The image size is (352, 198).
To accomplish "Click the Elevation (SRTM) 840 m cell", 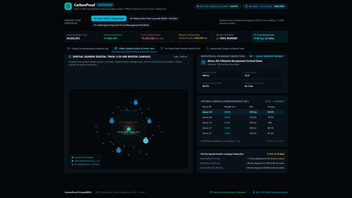I will [x=221, y=74].
